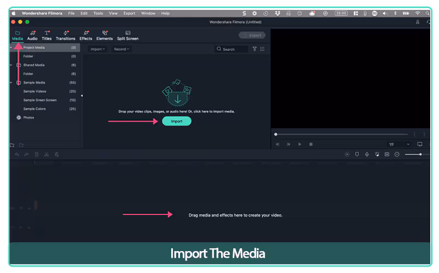Click the marker shield icon
This screenshot has height=273, width=439.
pyautogui.click(x=357, y=155)
